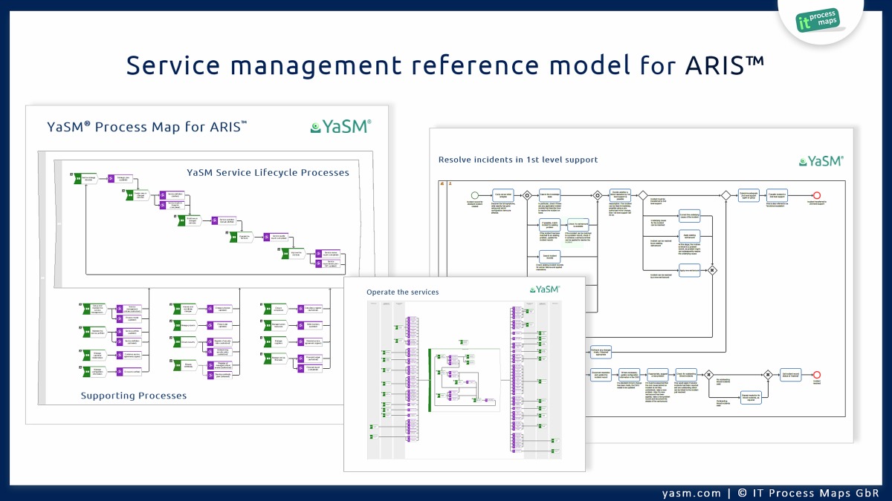The image size is (892, 501).
Task: Click the 'Search the knowledge base' task box
Action: tap(550, 195)
